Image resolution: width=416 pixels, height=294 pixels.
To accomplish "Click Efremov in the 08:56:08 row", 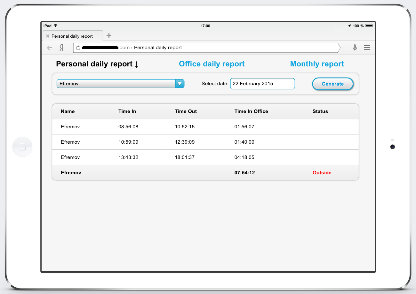I will coord(70,127).
